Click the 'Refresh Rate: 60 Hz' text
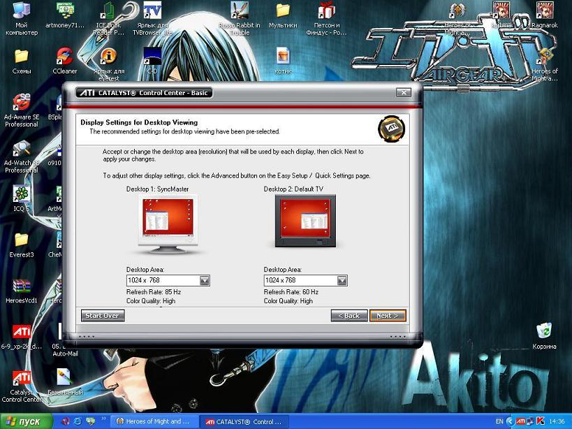Screen dimensions: 572x429 point(291,292)
